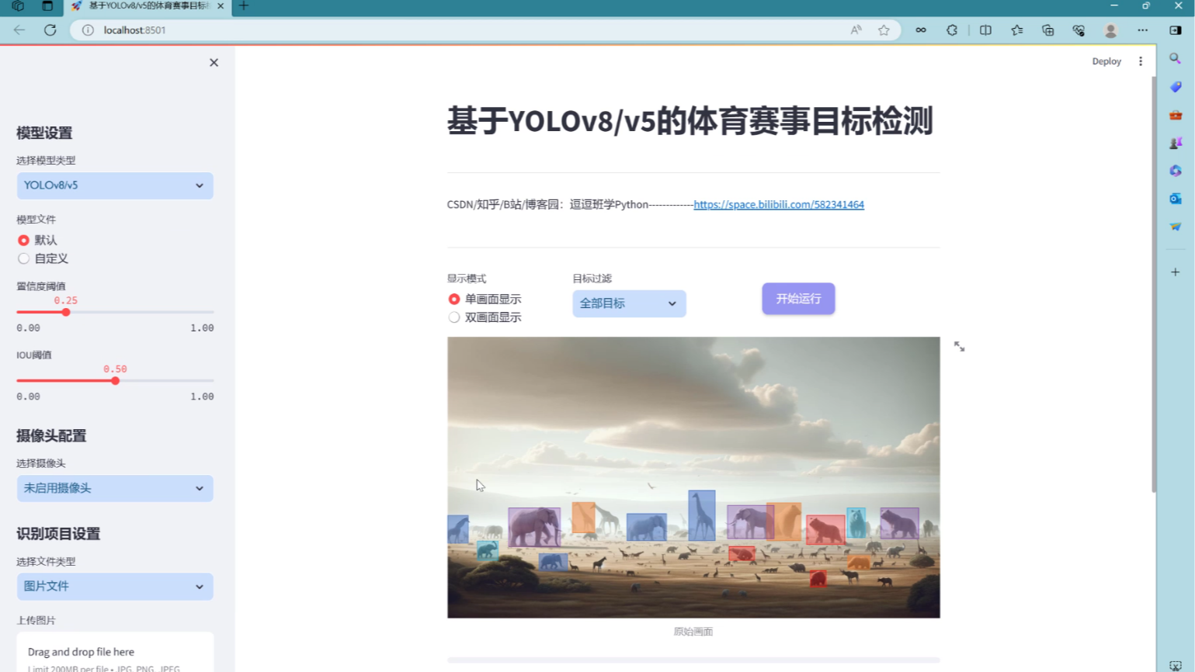
Task: Open the 选择文件类型 图片文件 dropdown
Action: coord(115,587)
